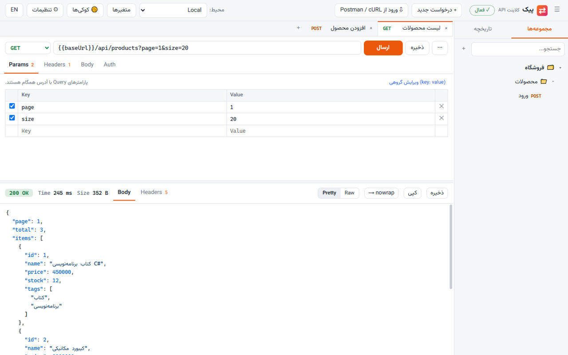Image resolution: width=568 pixels, height=355 pixels.
Task: Close the لیست محصولات tab
Action: pyautogui.click(x=446, y=28)
